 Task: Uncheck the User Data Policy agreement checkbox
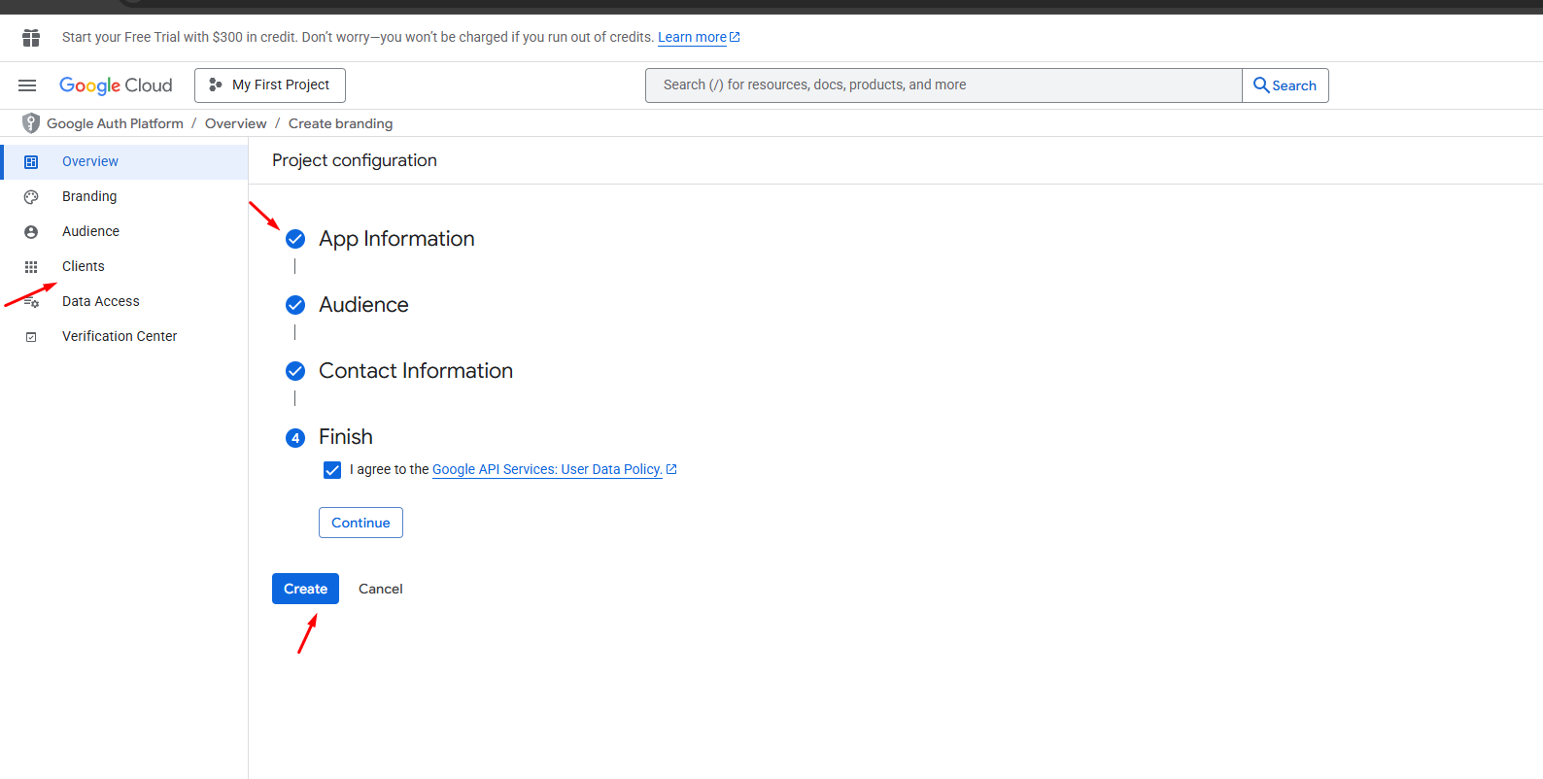(332, 470)
